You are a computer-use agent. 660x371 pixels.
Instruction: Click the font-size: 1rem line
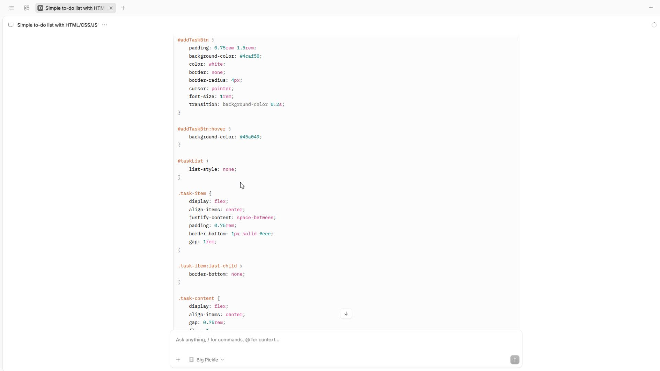pos(211,97)
